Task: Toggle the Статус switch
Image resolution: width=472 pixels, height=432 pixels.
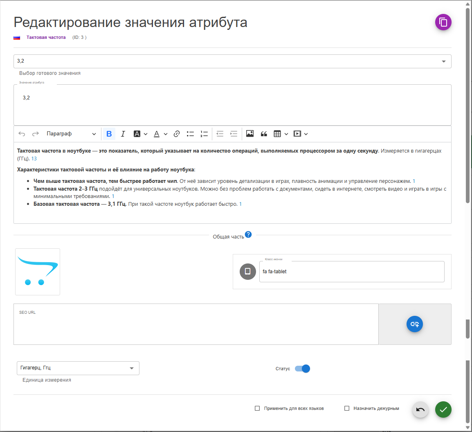Action: tap(303, 369)
